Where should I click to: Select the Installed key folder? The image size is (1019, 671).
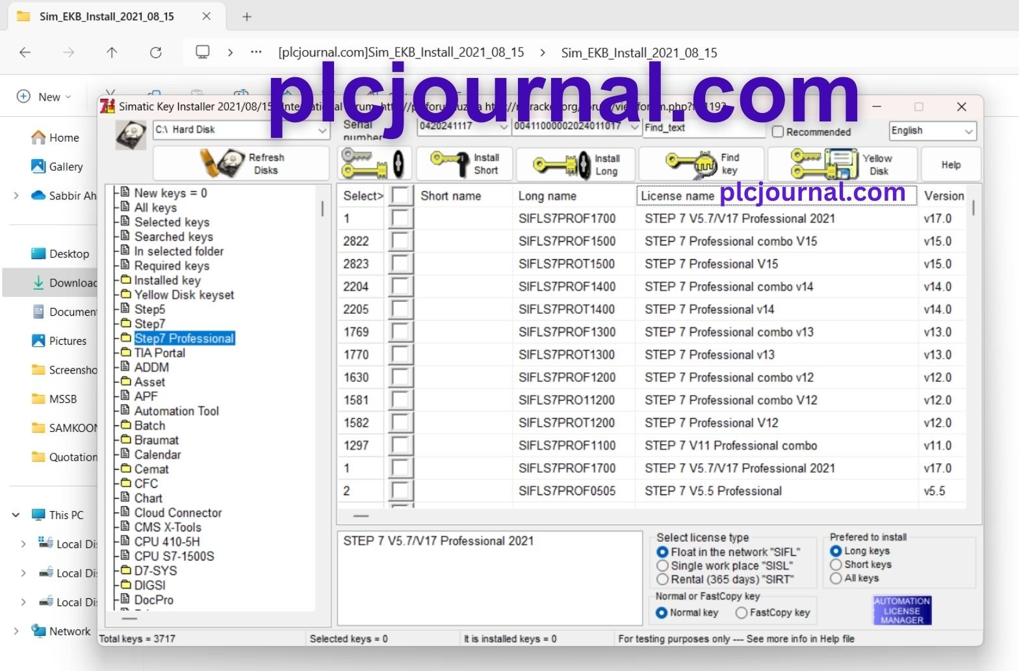pos(167,281)
